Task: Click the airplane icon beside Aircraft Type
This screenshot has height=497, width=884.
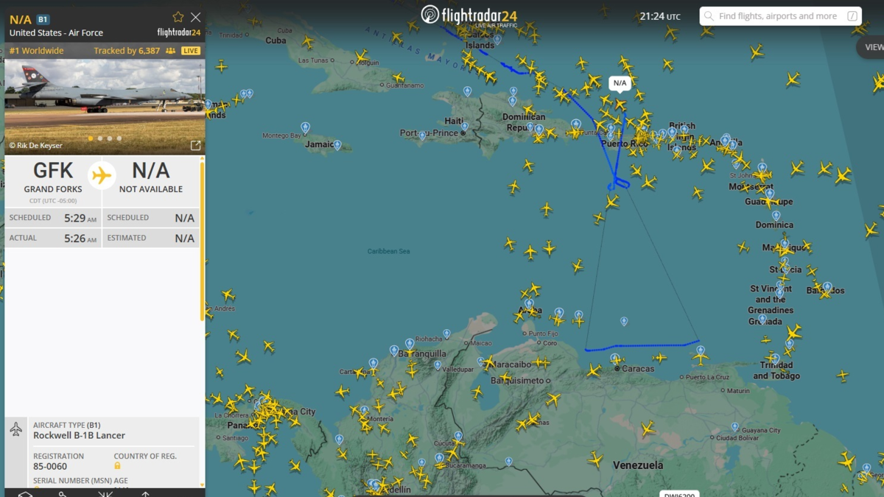Action: (x=16, y=430)
